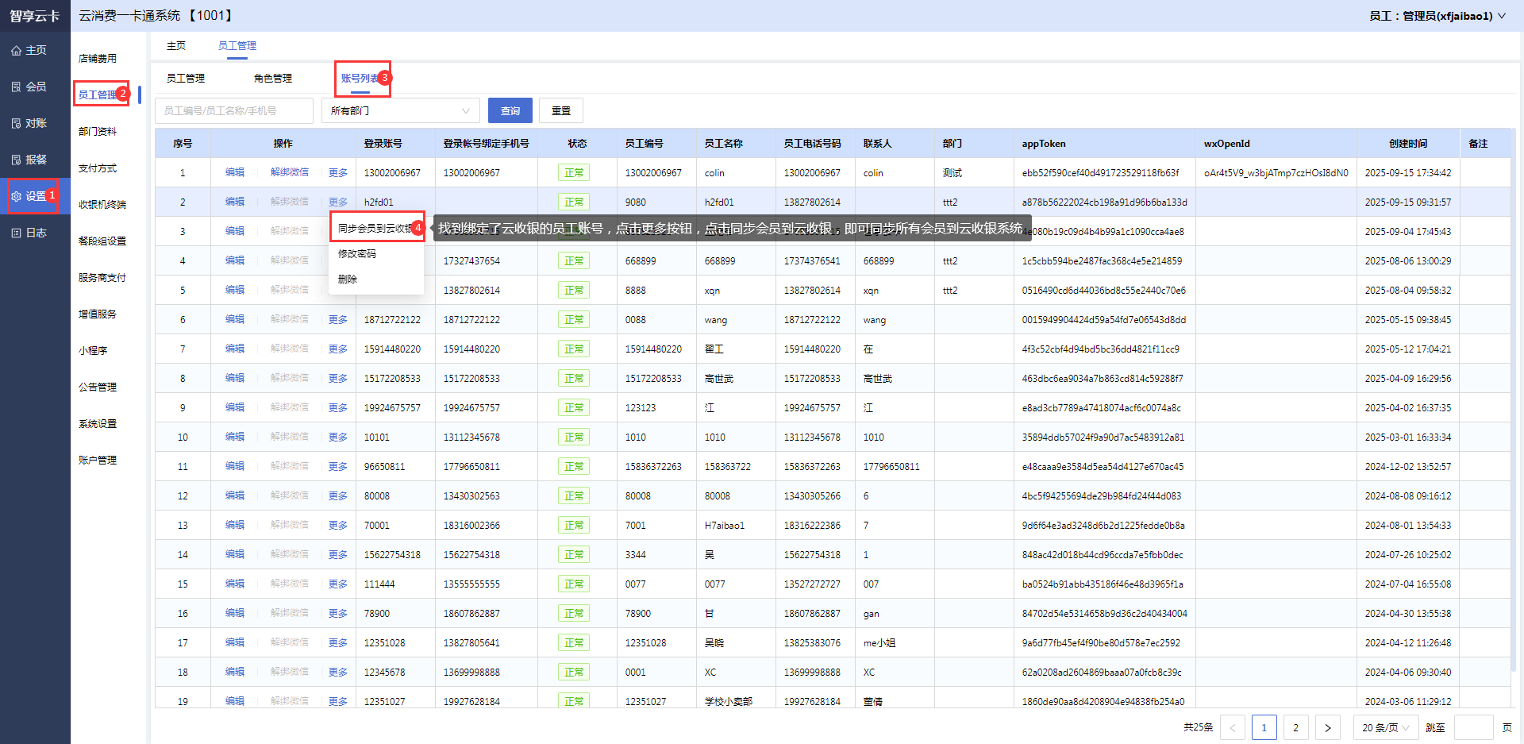Viewport: 1524px width, 744px height.
Task: Expand the 所有部门 department dropdown
Action: (x=400, y=111)
